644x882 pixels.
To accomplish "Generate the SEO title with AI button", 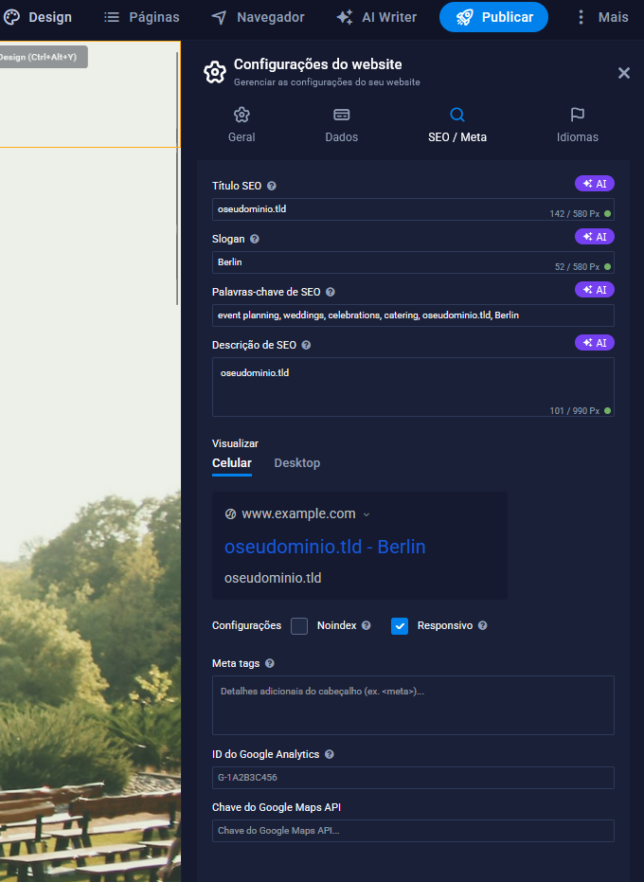I will pos(594,184).
